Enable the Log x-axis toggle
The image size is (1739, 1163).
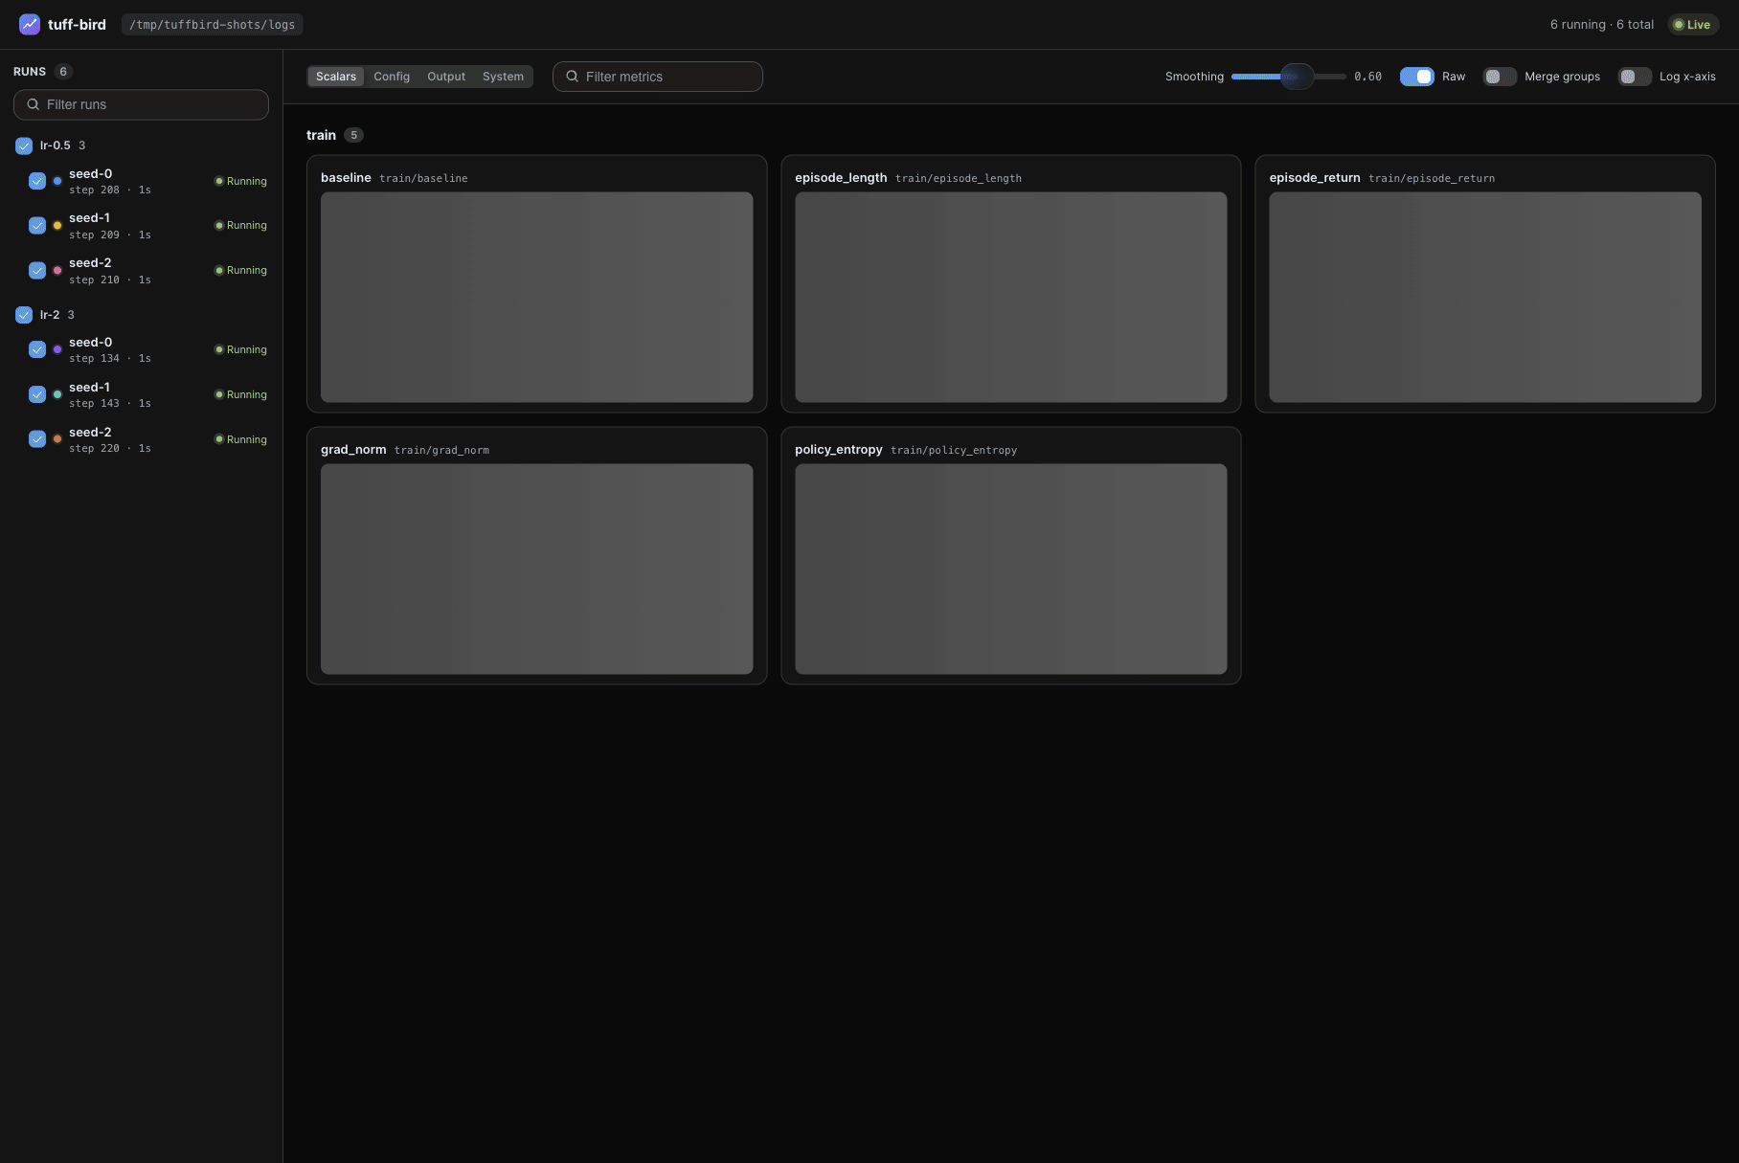click(x=1635, y=77)
